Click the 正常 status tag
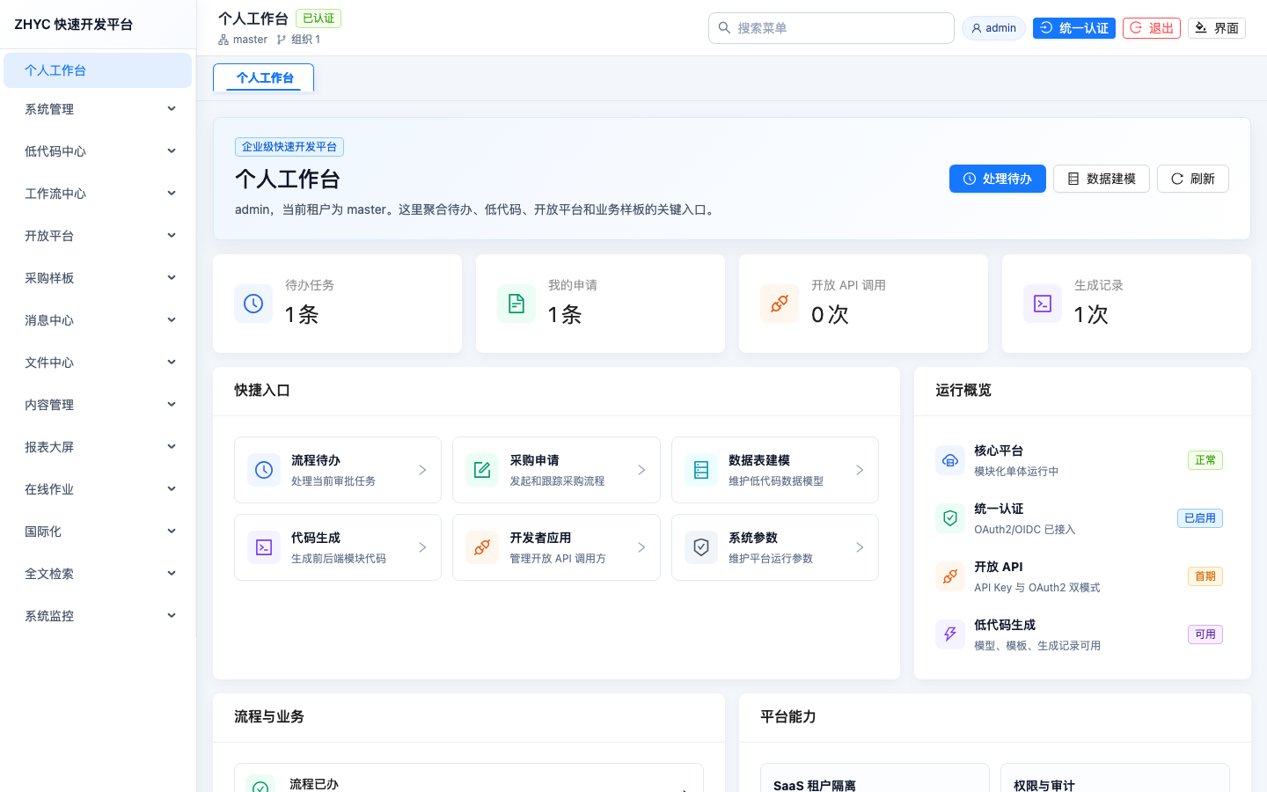The image size is (1267, 792). coord(1205,460)
